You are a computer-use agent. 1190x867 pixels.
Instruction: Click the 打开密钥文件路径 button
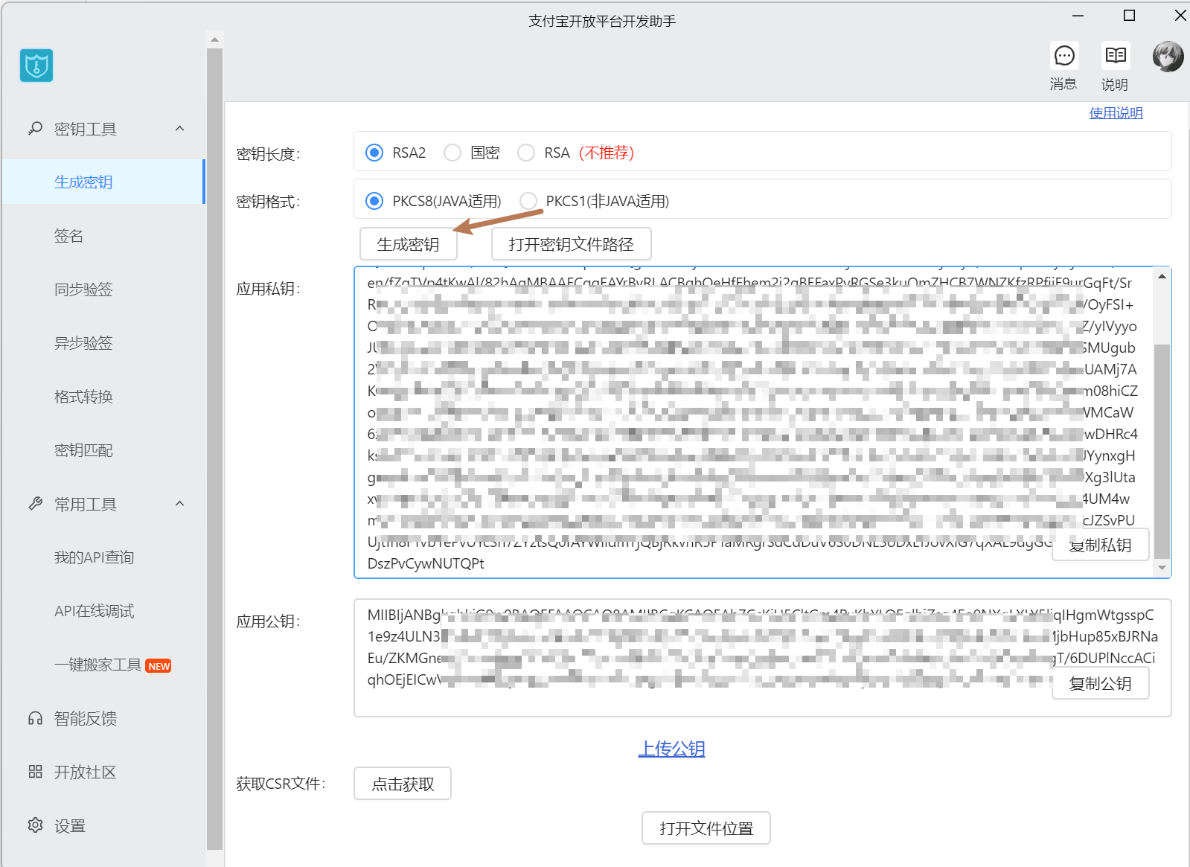572,244
